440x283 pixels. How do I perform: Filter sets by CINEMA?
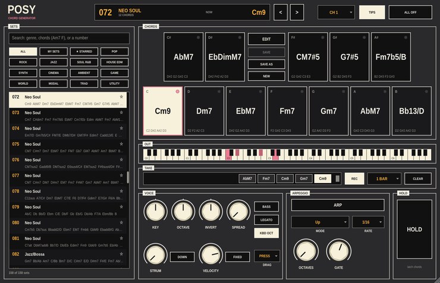54,73
